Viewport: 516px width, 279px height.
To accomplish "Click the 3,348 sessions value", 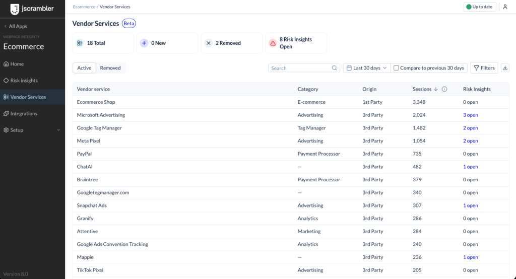I will click(x=419, y=102).
